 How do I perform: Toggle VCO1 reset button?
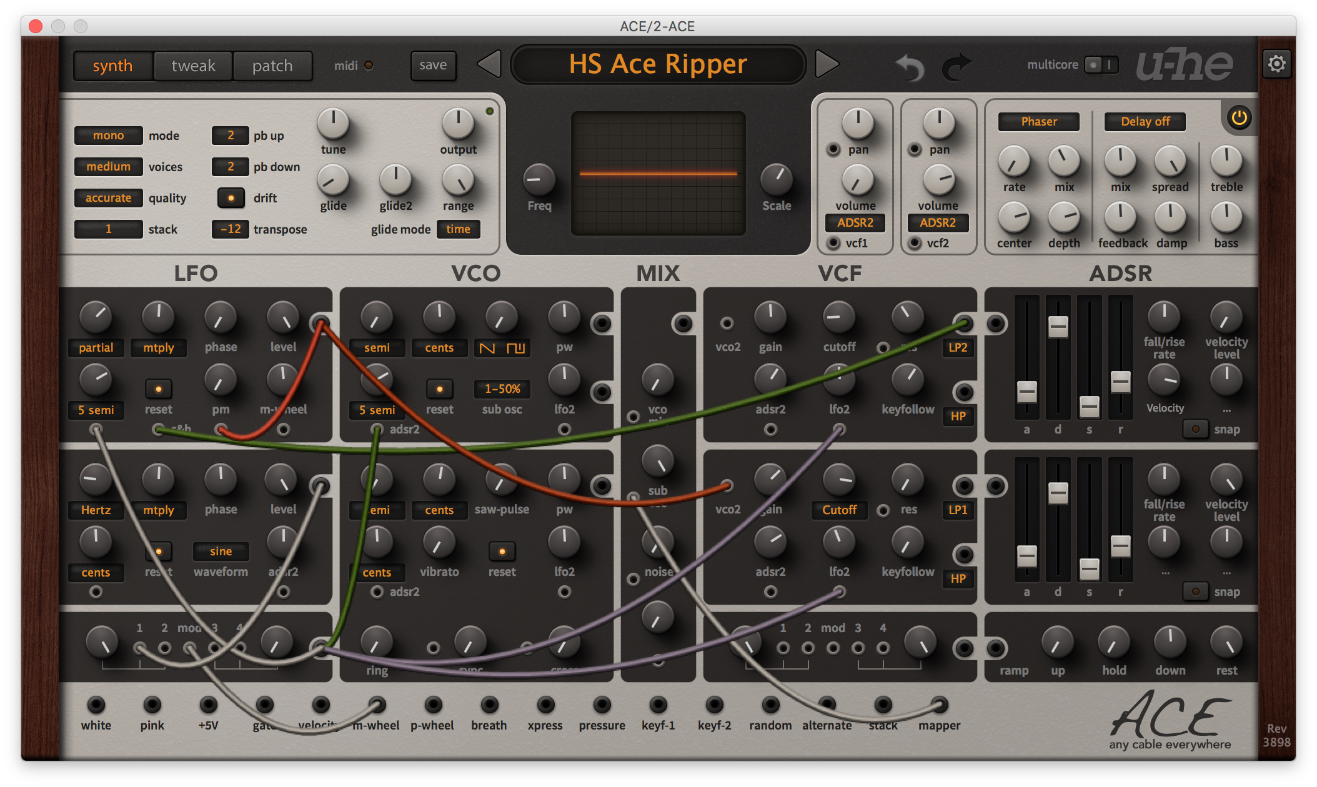pyautogui.click(x=439, y=389)
